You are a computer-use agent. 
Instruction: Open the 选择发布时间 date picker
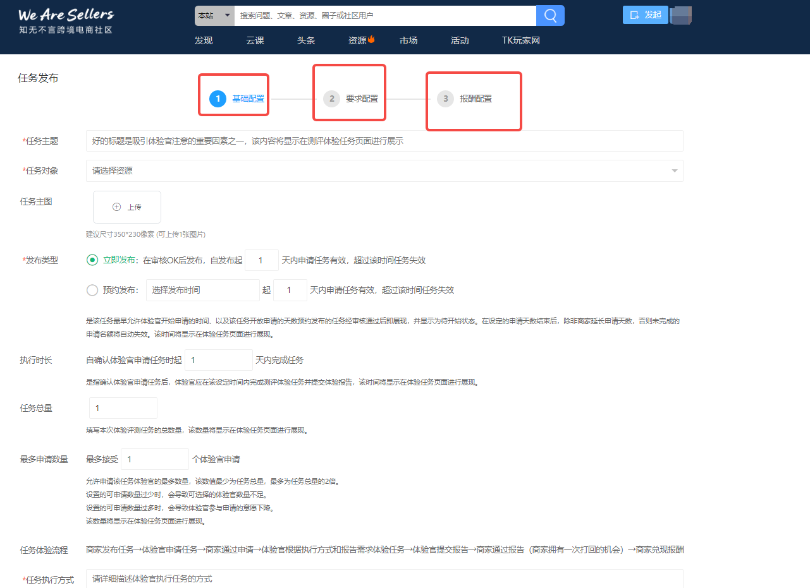pos(202,291)
